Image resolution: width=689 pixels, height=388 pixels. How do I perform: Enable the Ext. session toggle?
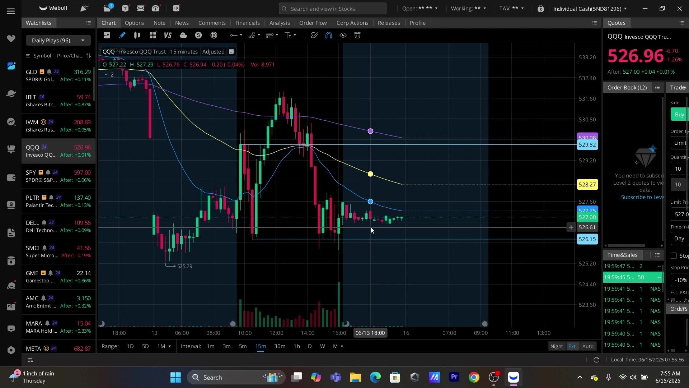click(573, 346)
